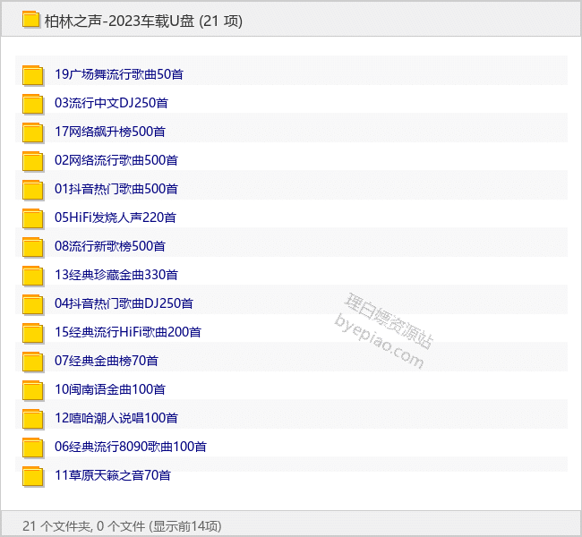Click folder icon beside 17网络飙升榜500首
The height and width of the screenshot is (537, 582).
tap(33, 132)
